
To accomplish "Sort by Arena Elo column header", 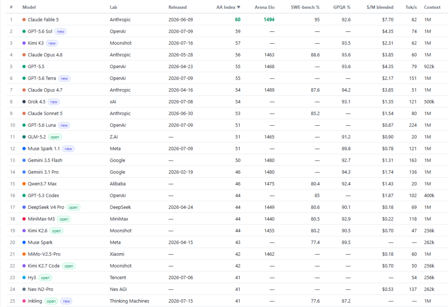I will 264,7.
